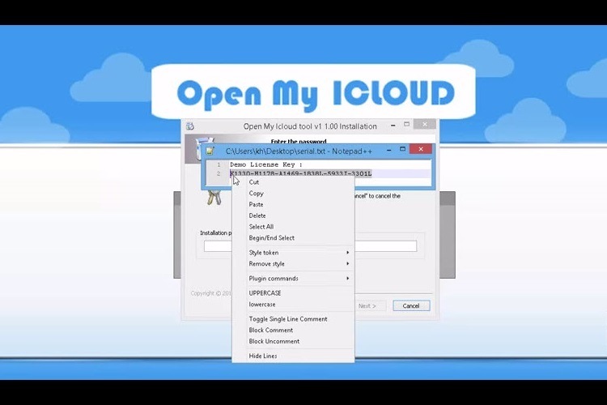Image resolution: width=607 pixels, height=405 pixels.
Task: Minimize the Notepad++ window
Action: [x=389, y=150]
